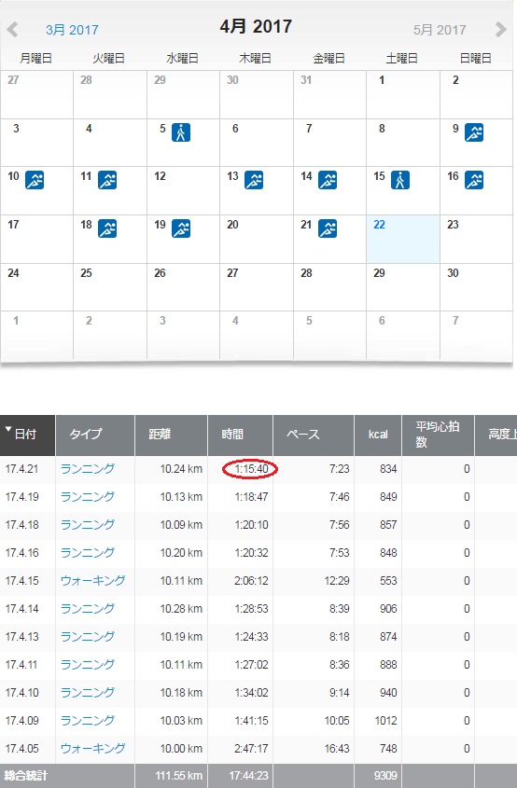
Task: Select the highlighted April 22 calendar cell
Action: [403, 240]
